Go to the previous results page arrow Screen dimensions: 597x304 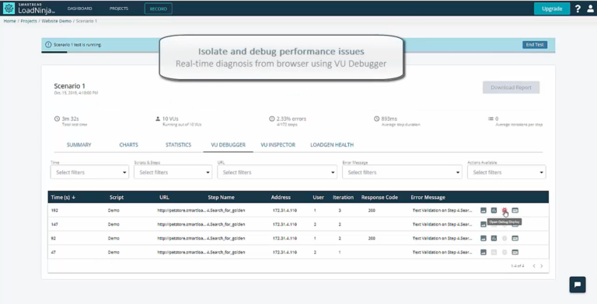coord(534,266)
